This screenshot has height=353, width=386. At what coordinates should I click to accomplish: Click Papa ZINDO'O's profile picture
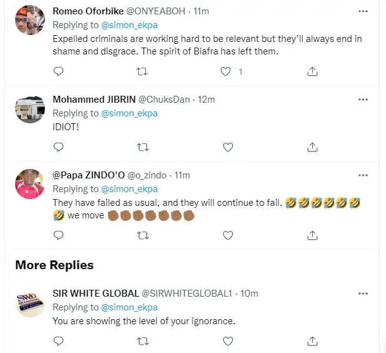29,183
